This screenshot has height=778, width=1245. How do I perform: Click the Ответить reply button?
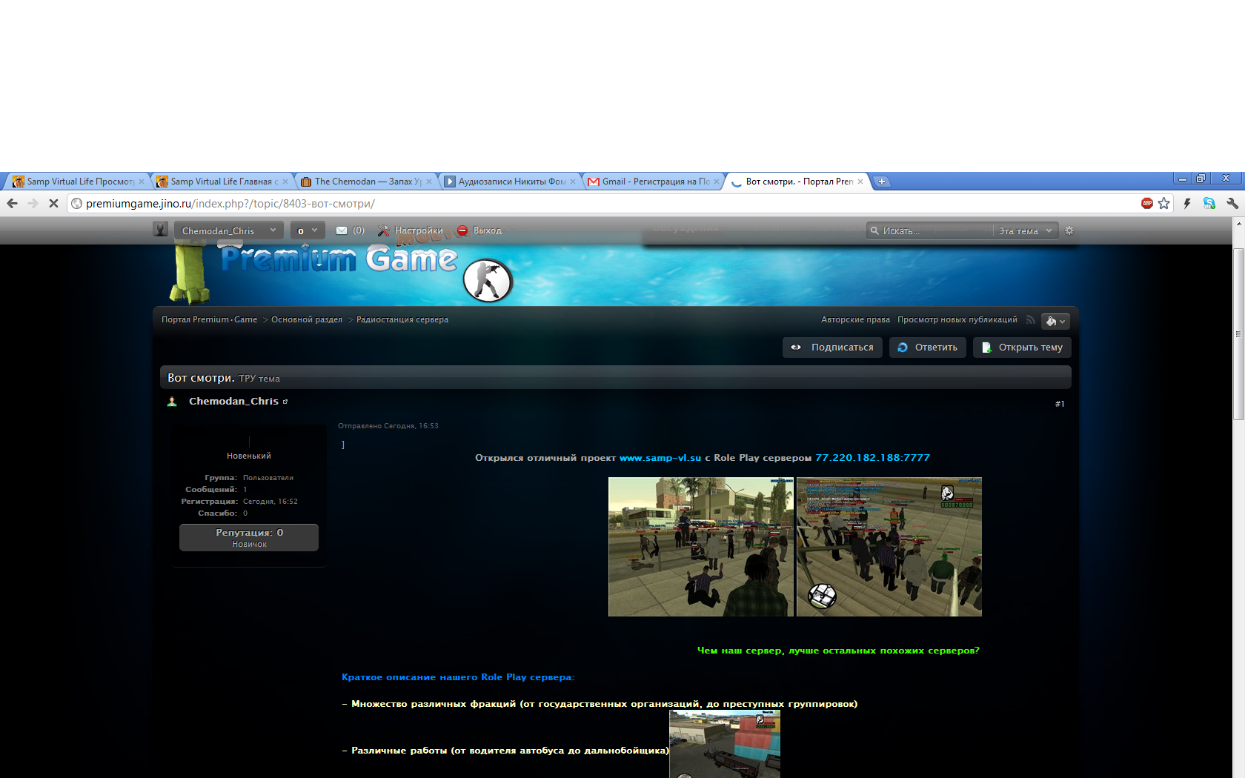(927, 348)
